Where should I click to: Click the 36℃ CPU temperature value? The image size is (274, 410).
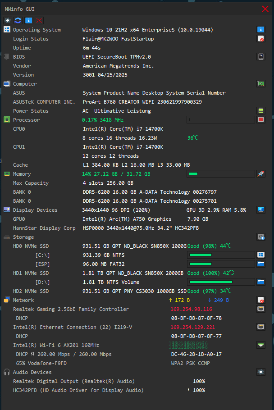pyautogui.click(x=193, y=138)
